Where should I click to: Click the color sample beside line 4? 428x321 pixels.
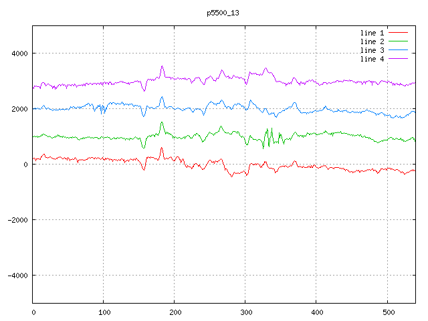(x=398, y=59)
